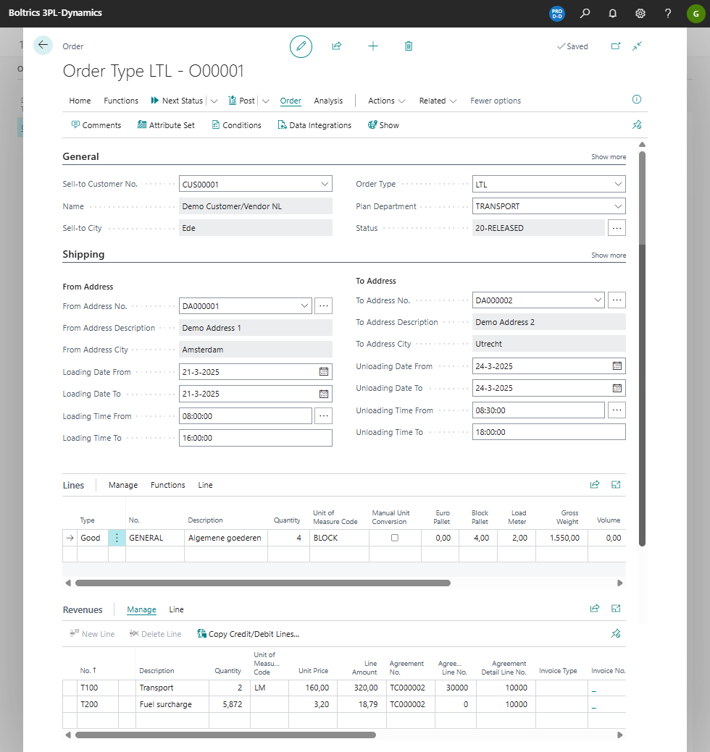
Task: Open the Sell-to Customer No. dropdown
Action: click(x=325, y=185)
